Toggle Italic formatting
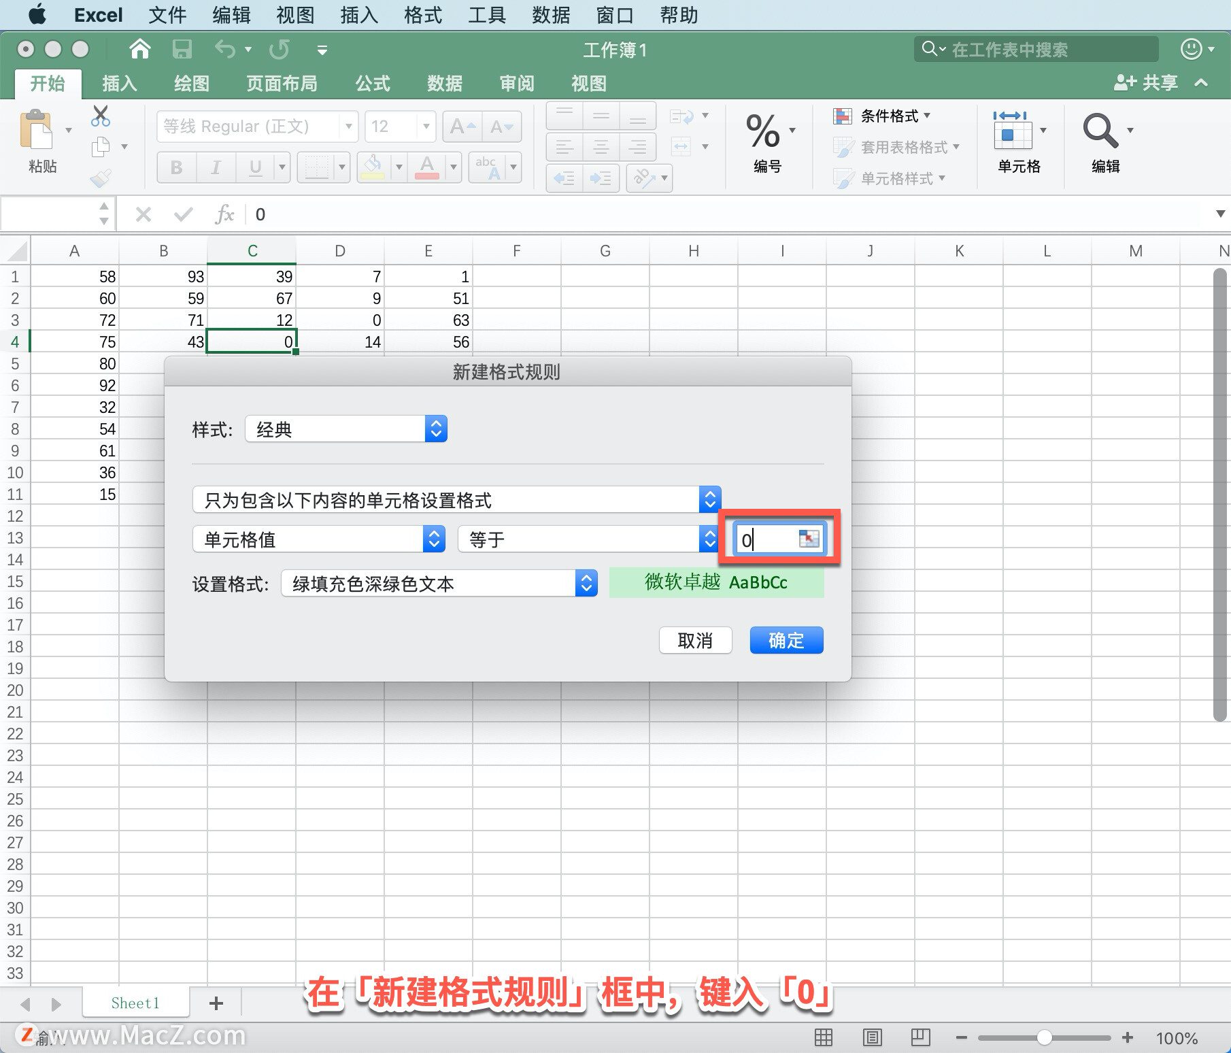Image resolution: width=1231 pixels, height=1053 pixels. 216,167
